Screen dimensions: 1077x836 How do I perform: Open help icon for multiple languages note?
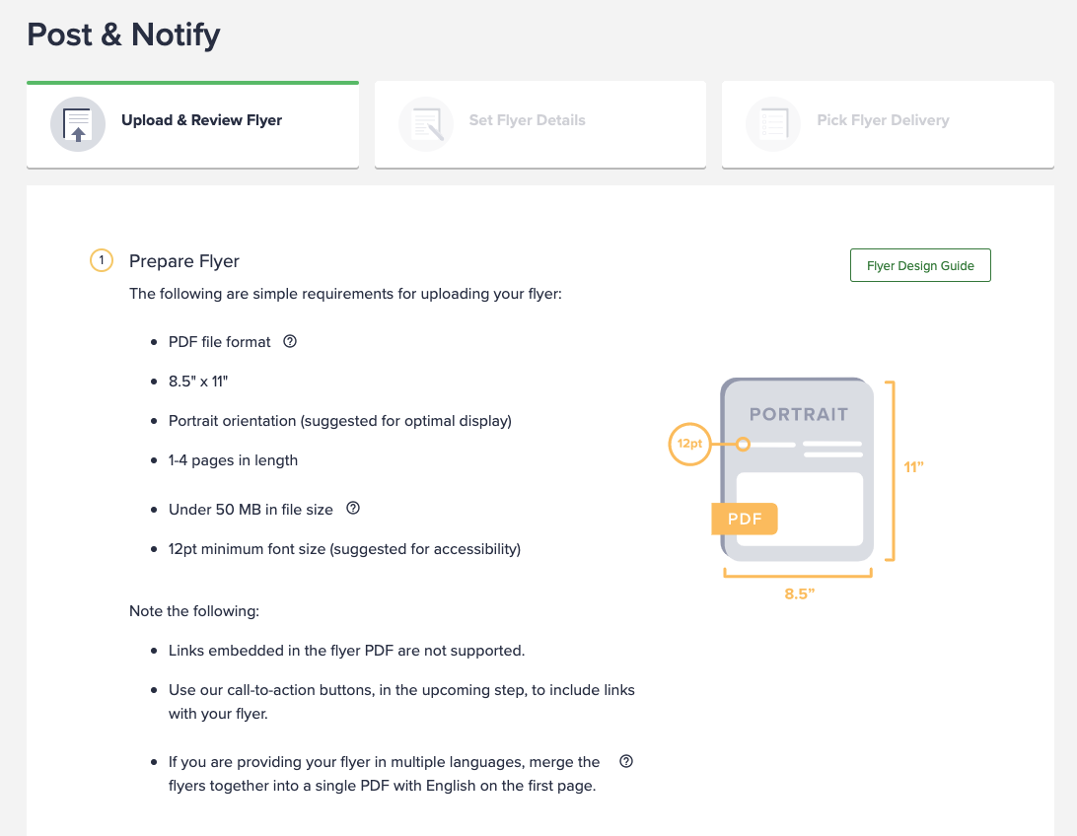pos(626,761)
